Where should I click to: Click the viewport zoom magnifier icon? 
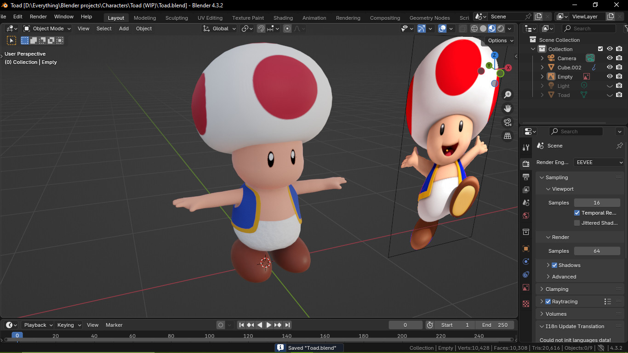click(508, 95)
